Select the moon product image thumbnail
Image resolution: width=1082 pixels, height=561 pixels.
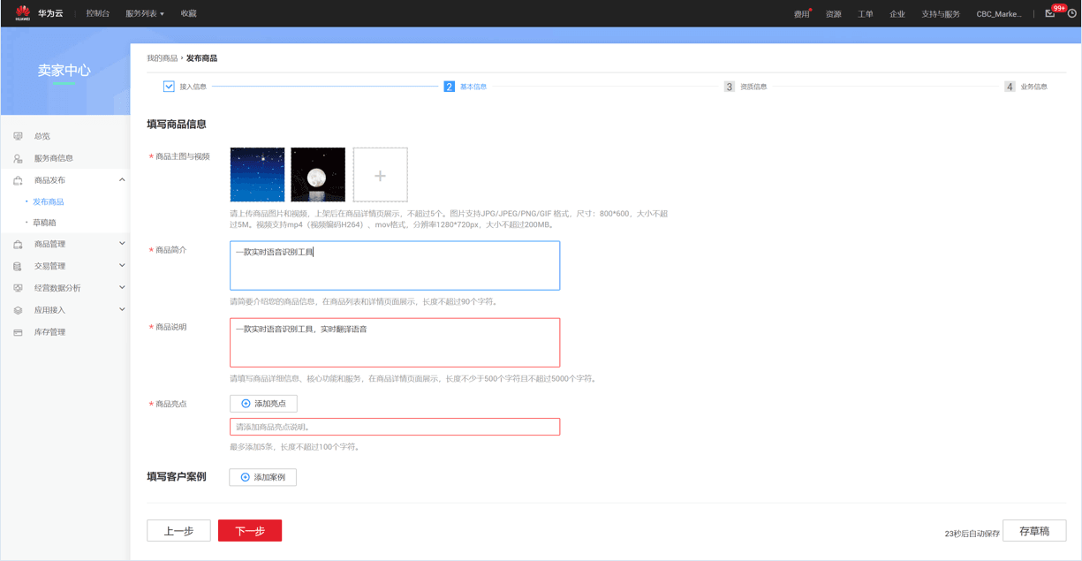318,175
